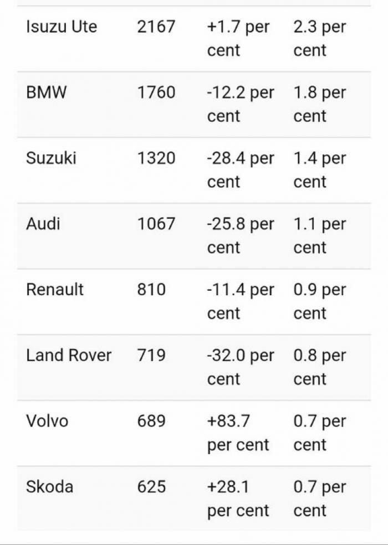Click the 1320 sales number

[156, 158]
